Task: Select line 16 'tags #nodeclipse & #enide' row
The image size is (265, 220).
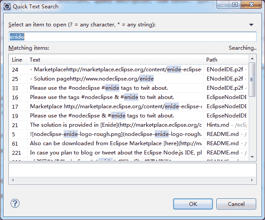Action: 129,97
